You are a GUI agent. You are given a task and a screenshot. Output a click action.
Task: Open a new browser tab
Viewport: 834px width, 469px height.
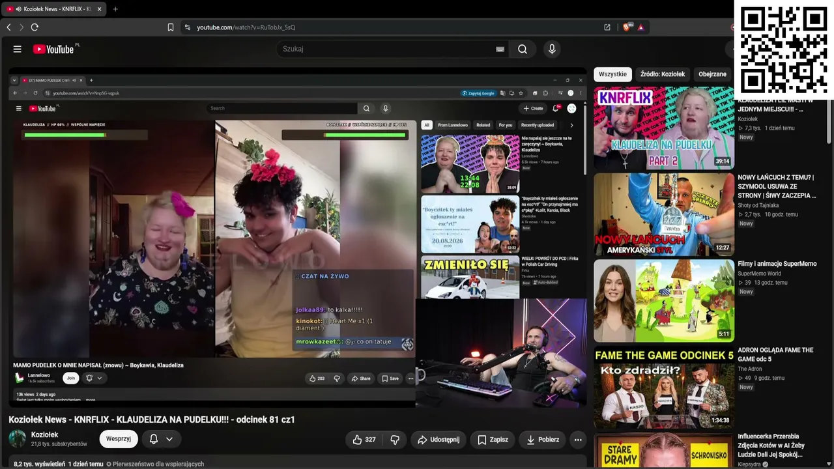[115, 9]
